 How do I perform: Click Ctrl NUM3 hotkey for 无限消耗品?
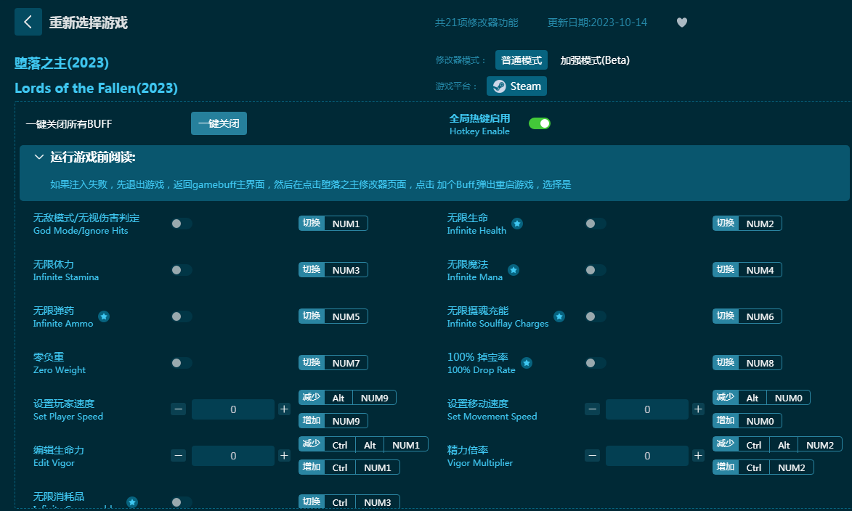pyautogui.click(x=349, y=502)
